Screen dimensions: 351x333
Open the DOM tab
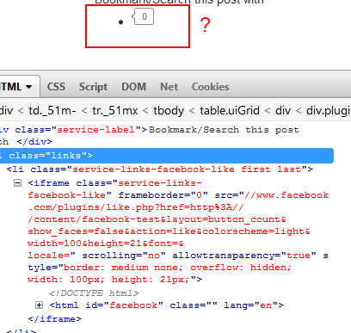pos(134,87)
